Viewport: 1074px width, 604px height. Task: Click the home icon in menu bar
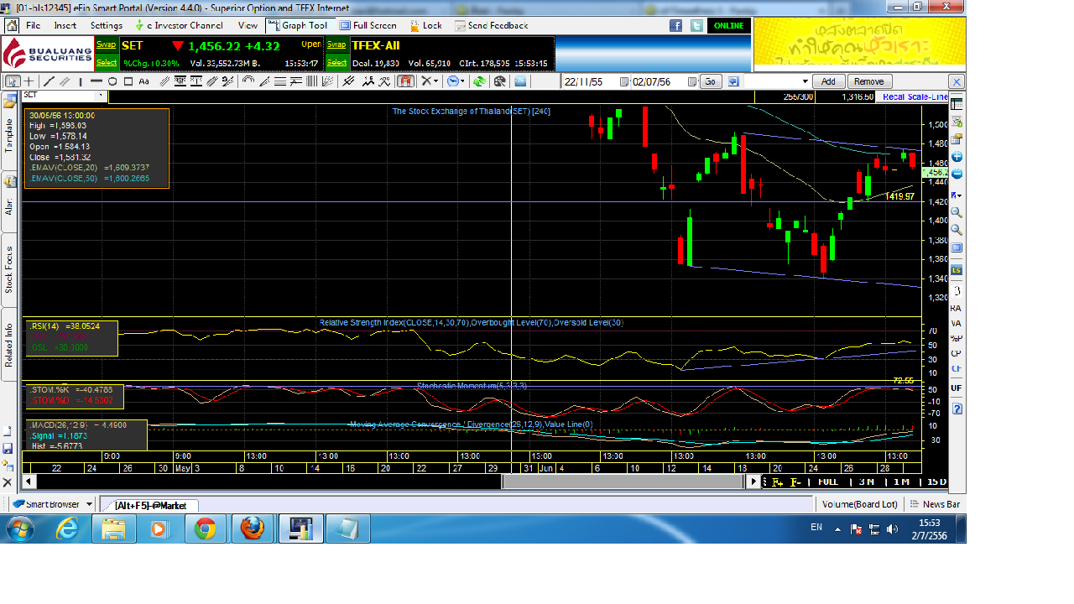pyautogui.click(x=12, y=25)
